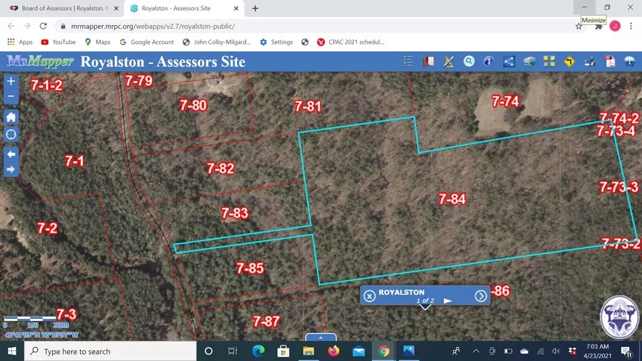This screenshot has width=642, height=361.
Task: Export the map as PDF
Action: tap(609, 61)
